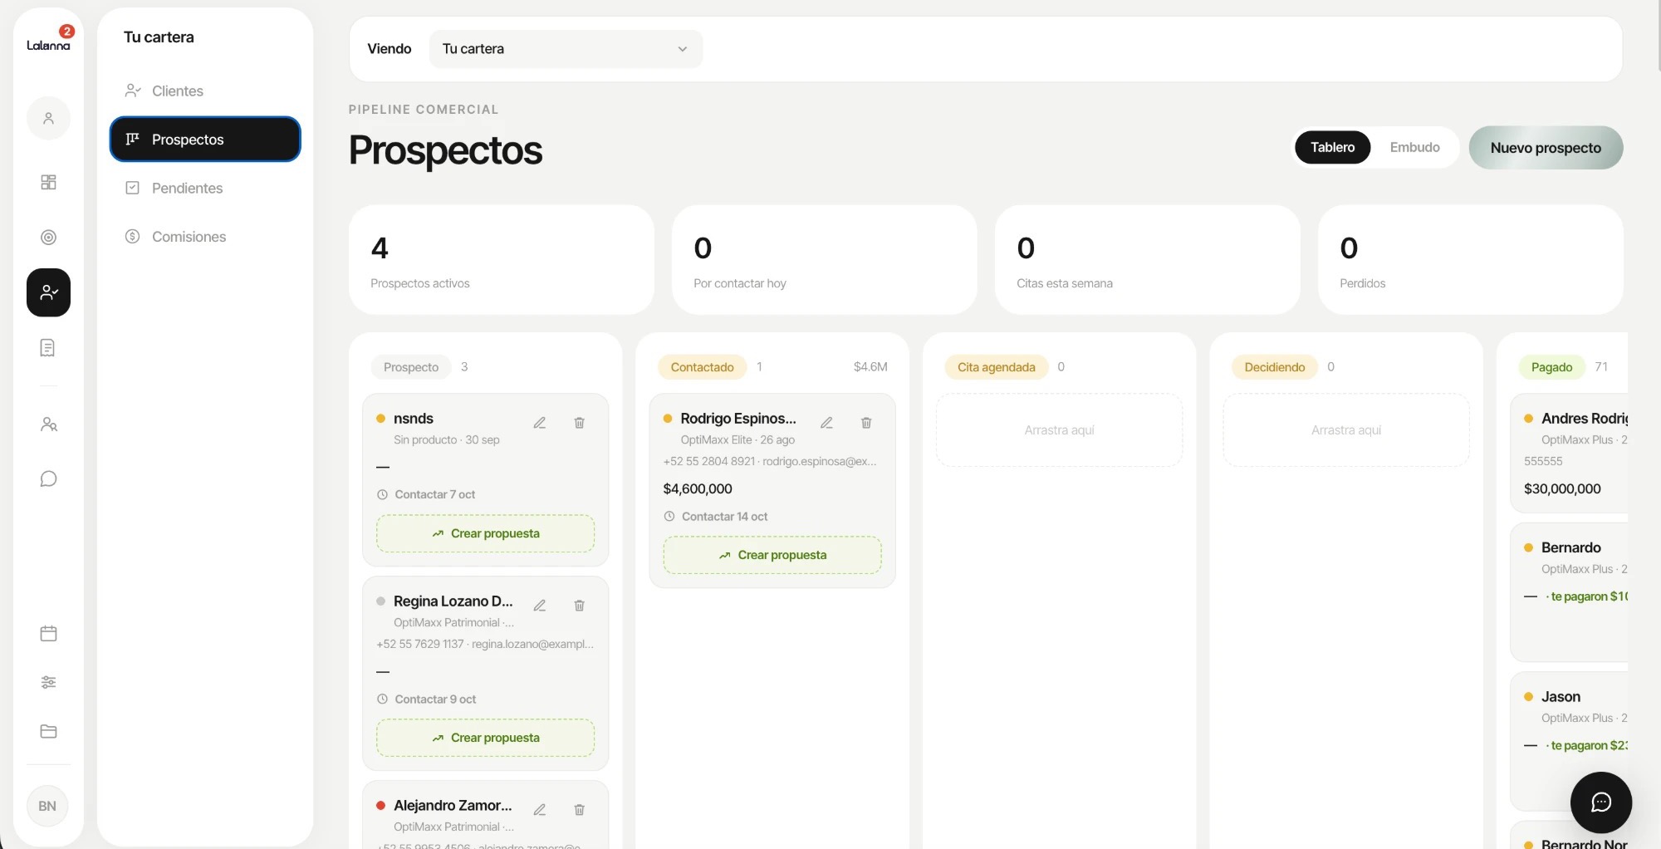Select Prospectos in the menu
Viewport: 1661px width, 849px height.
pyautogui.click(x=205, y=140)
